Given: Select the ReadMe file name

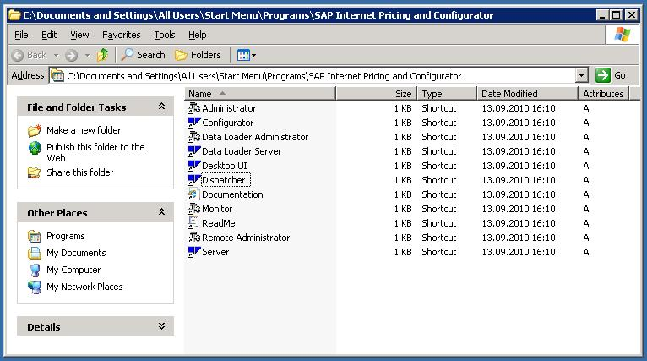Looking at the screenshot, I should pyautogui.click(x=219, y=223).
